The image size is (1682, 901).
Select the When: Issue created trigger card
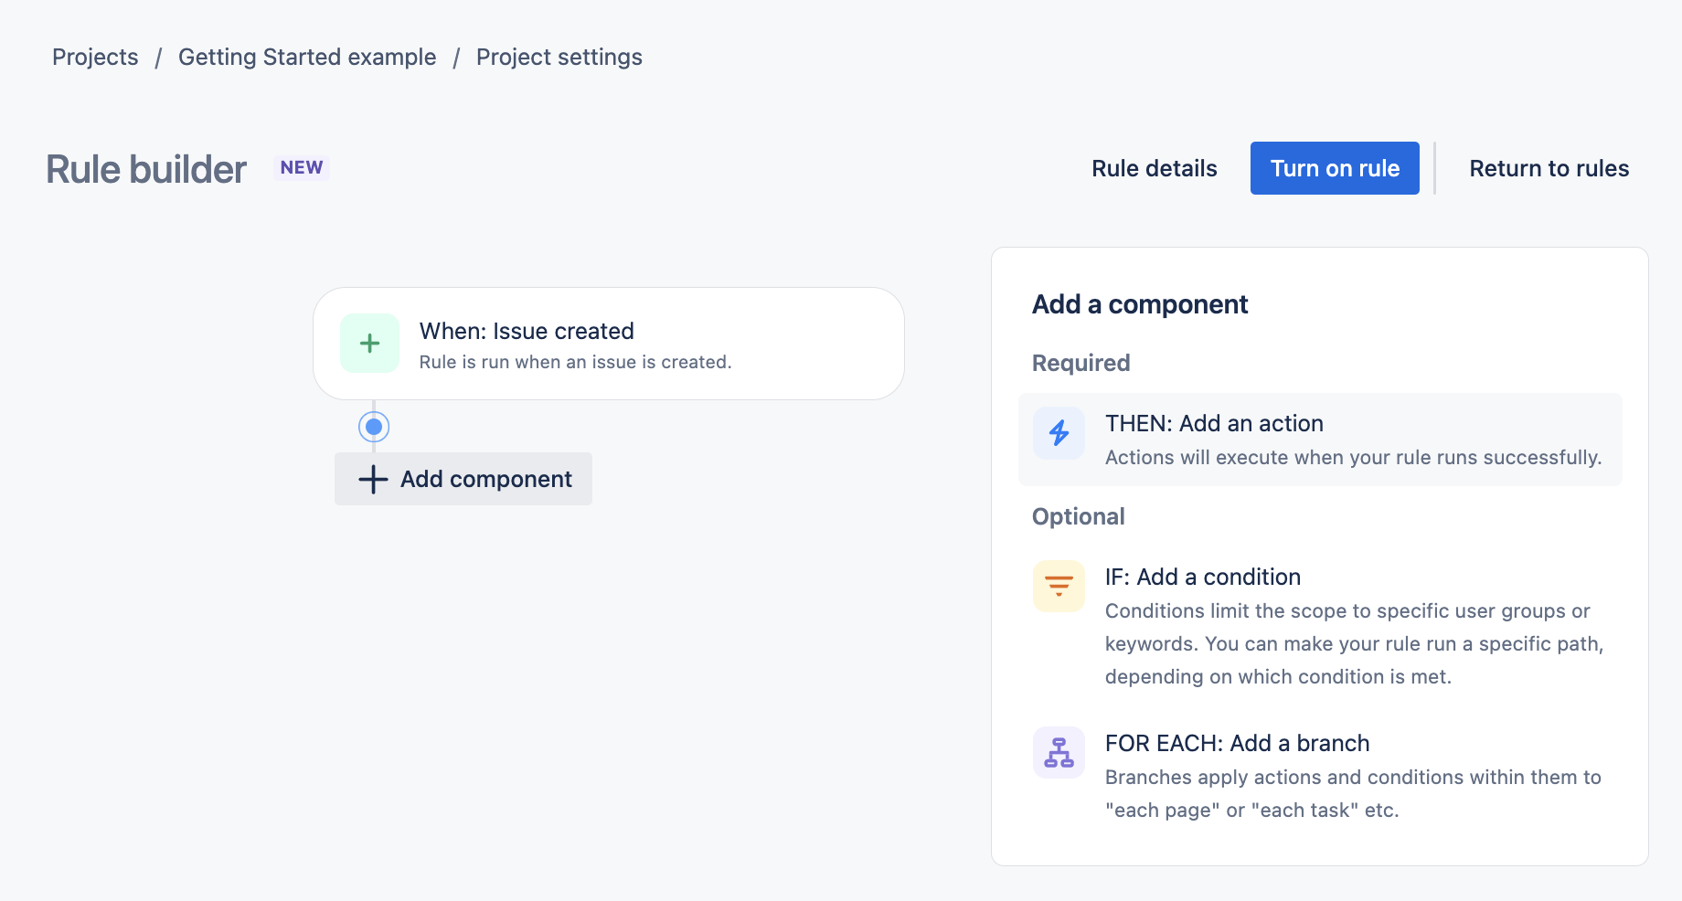(609, 344)
